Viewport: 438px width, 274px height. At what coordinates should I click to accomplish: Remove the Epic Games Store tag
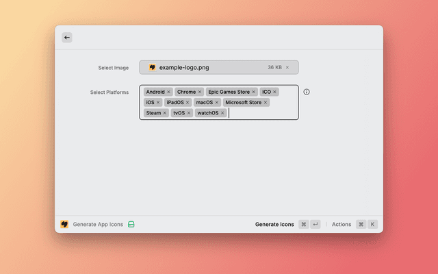click(253, 92)
